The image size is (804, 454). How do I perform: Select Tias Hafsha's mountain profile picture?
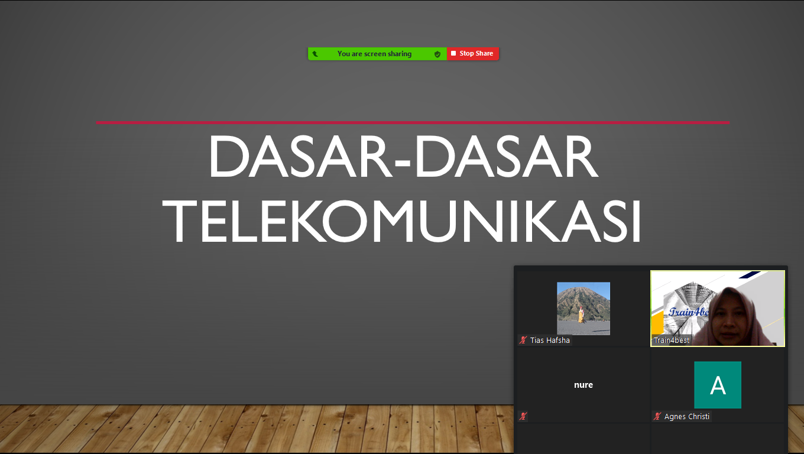pos(583,309)
